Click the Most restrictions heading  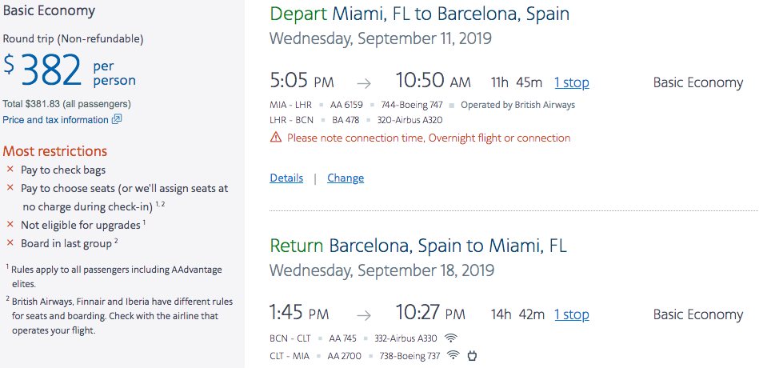pos(55,151)
